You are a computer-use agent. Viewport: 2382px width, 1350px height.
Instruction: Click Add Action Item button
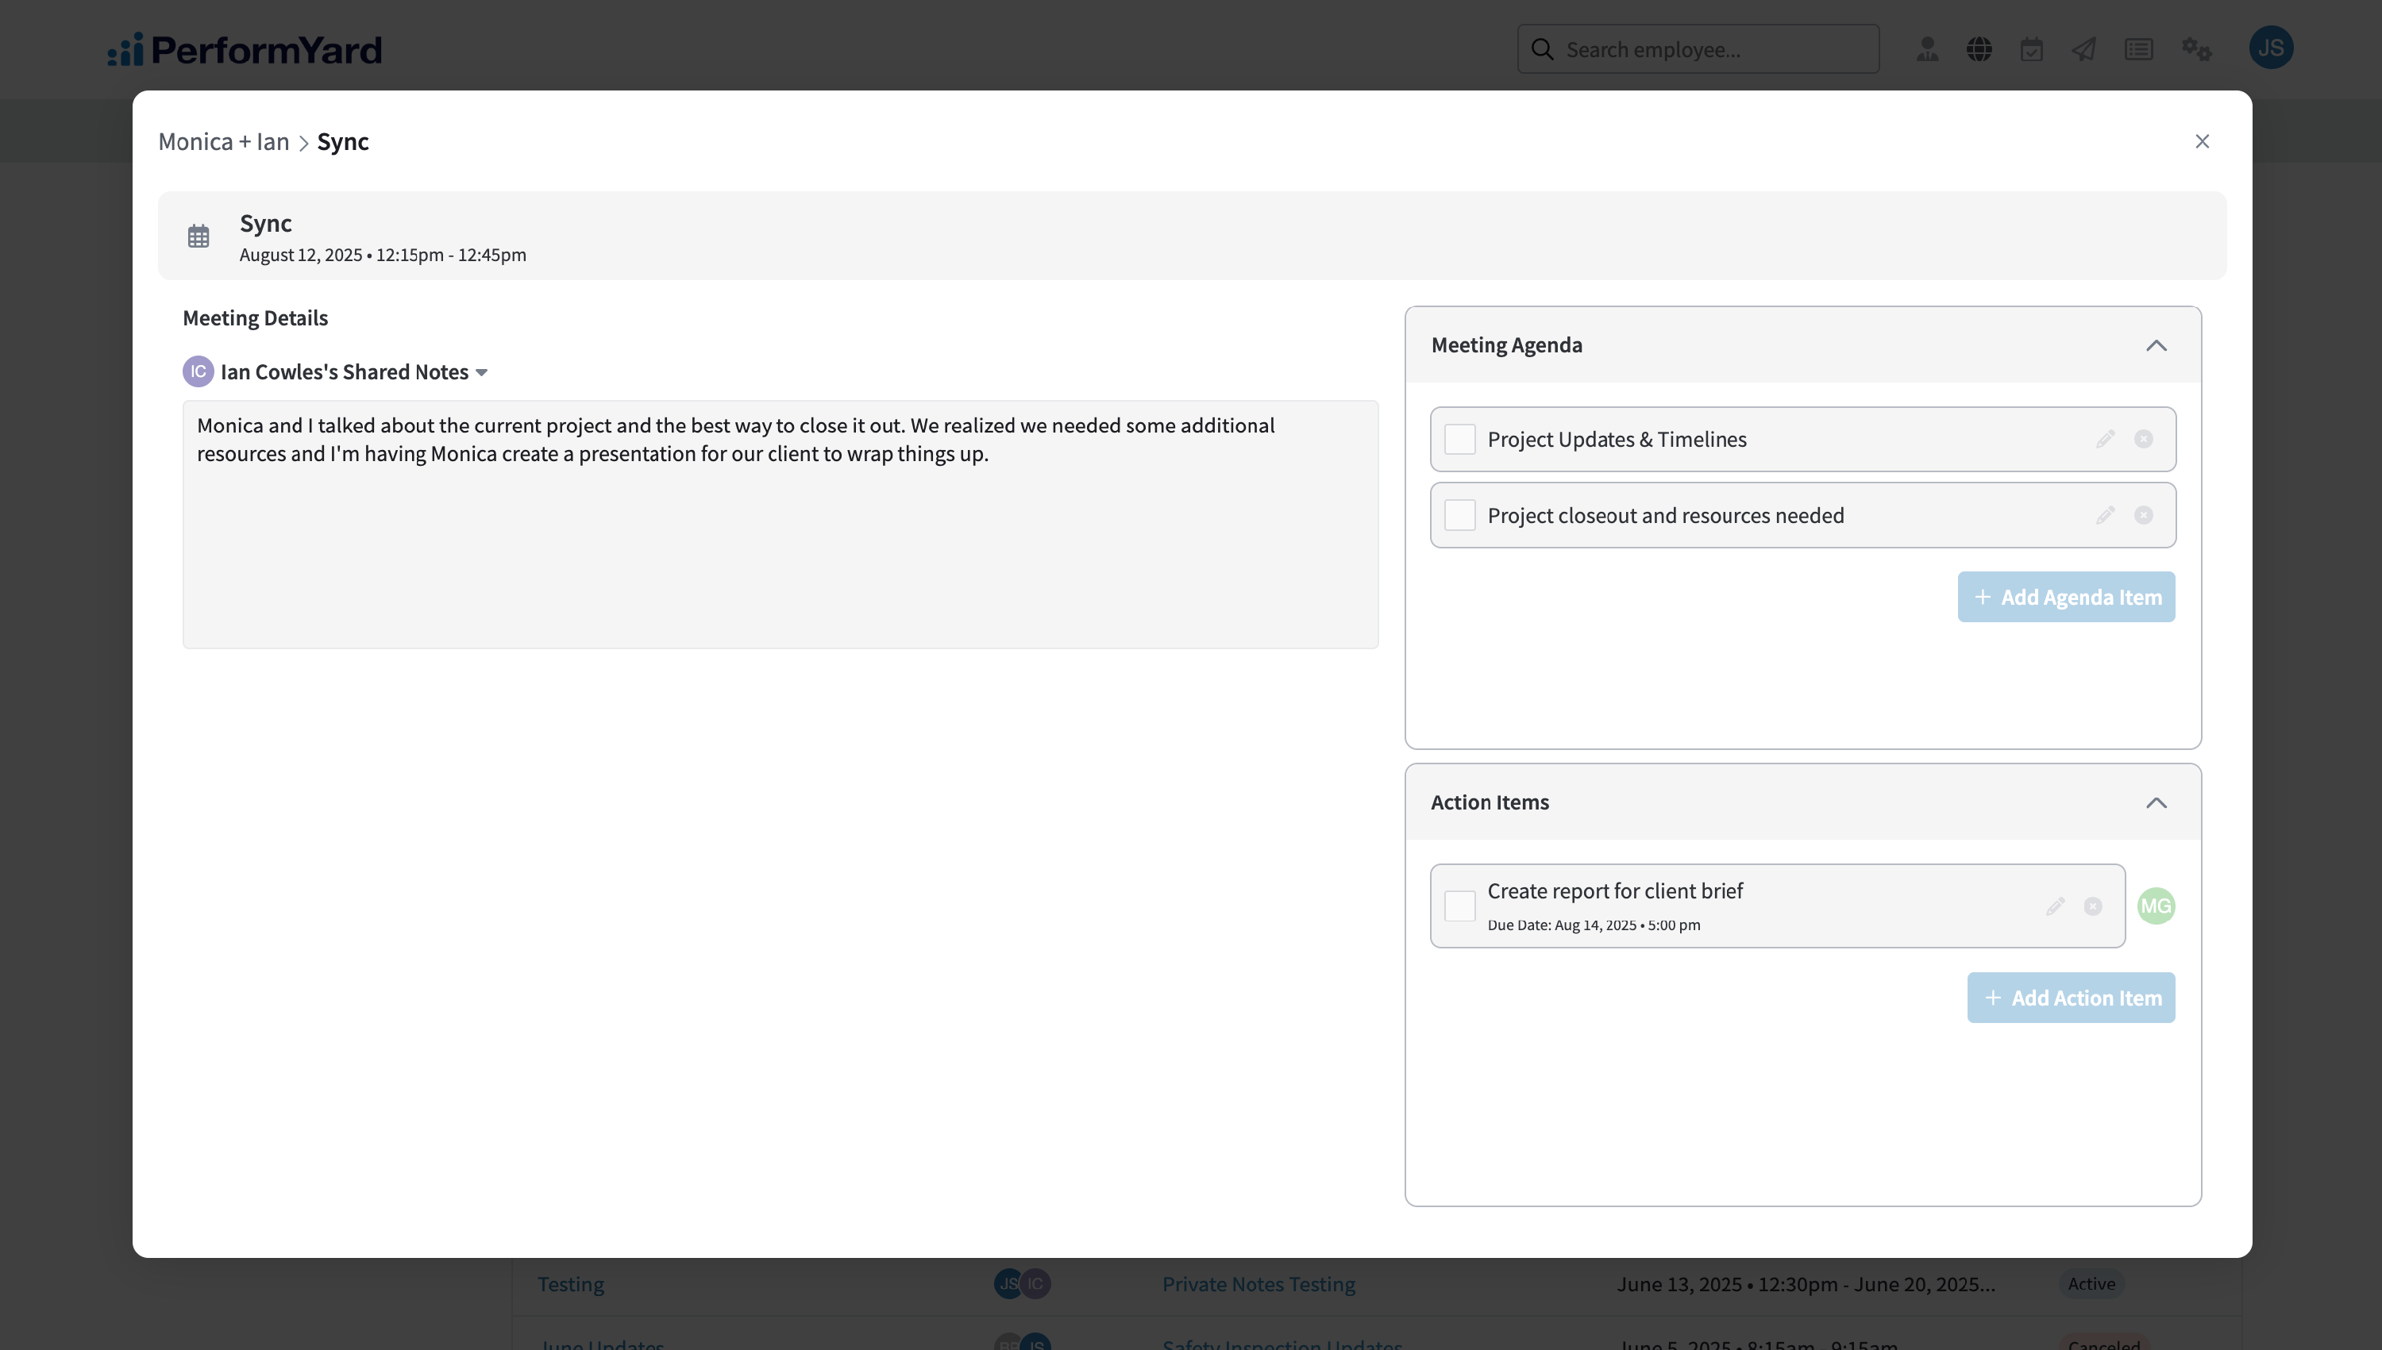coord(2070,998)
